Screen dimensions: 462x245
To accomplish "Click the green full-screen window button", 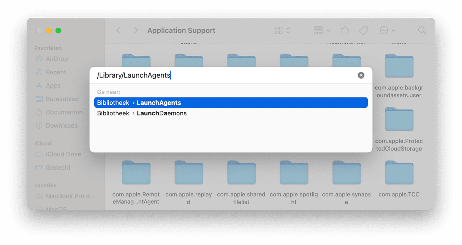I will point(58,31).
